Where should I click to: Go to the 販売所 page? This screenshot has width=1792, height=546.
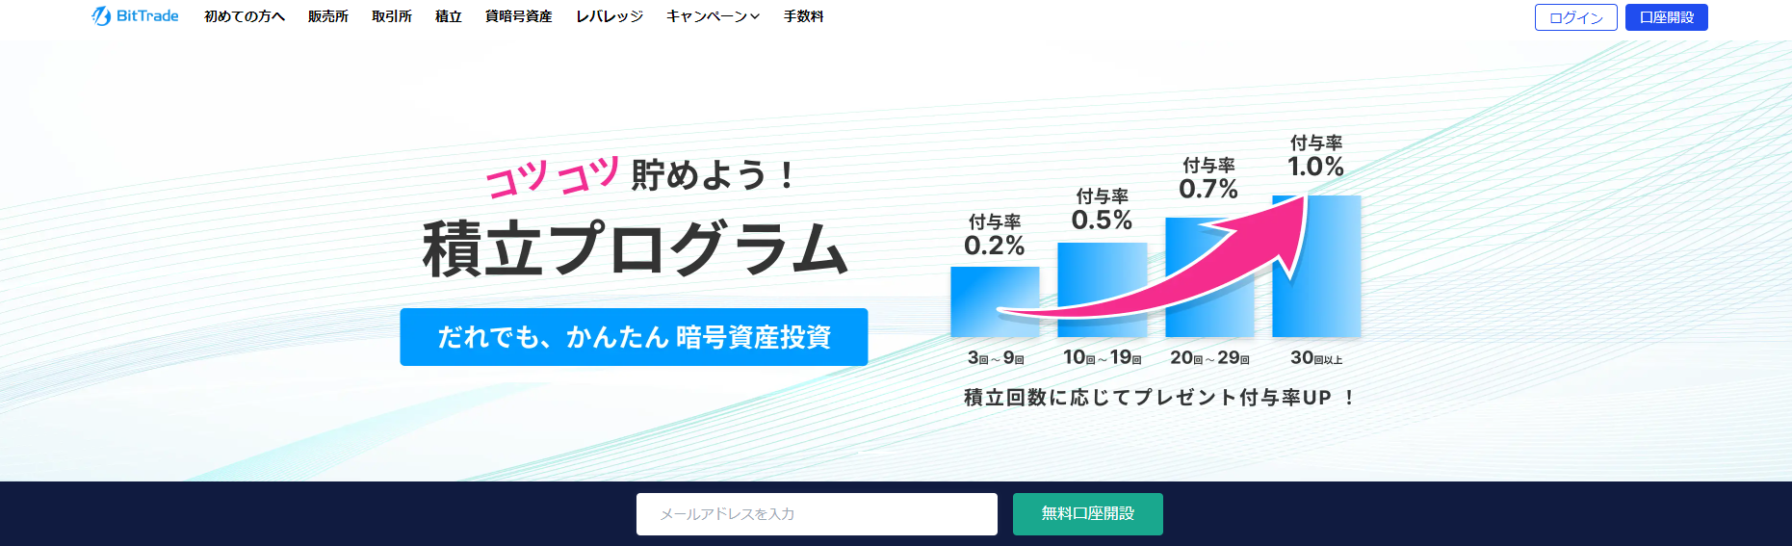point(327,16)
